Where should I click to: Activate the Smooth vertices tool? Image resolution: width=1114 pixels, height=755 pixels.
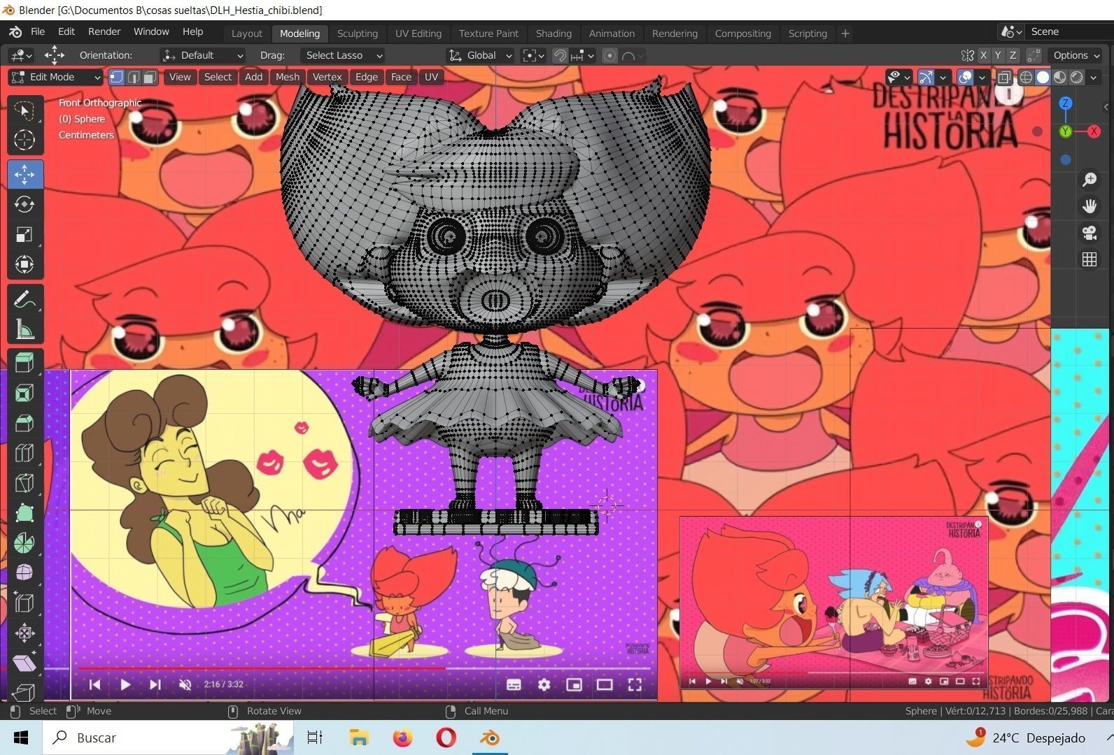click(25, 573)
